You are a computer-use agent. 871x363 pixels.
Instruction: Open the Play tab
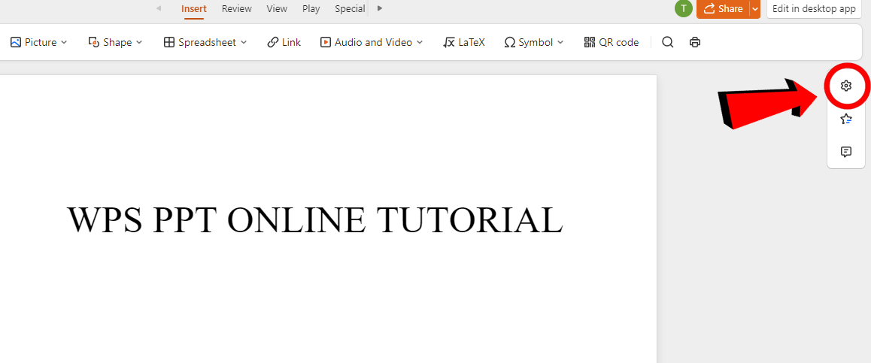[x=311, y=9]
